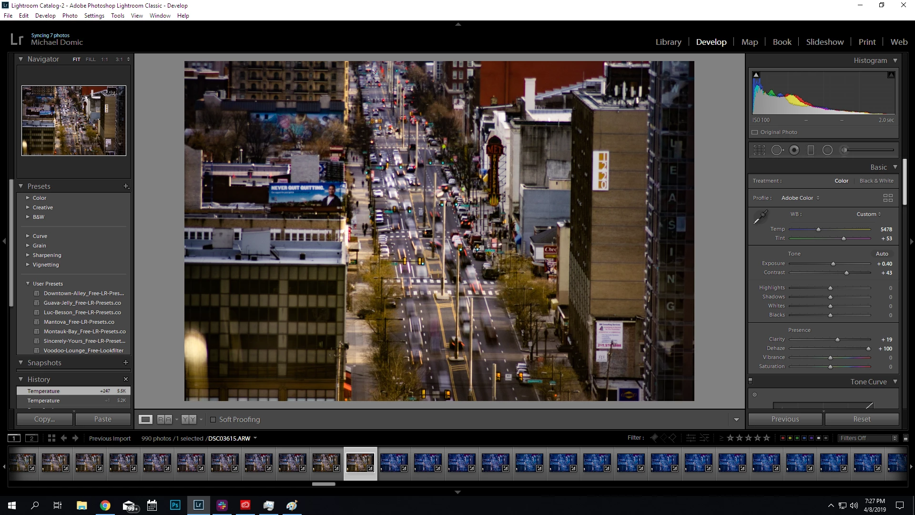Image resolution: width=915 pixels, height=515 pixels.
Task: Click the Reset button
Action: click(x=862, y=419)
